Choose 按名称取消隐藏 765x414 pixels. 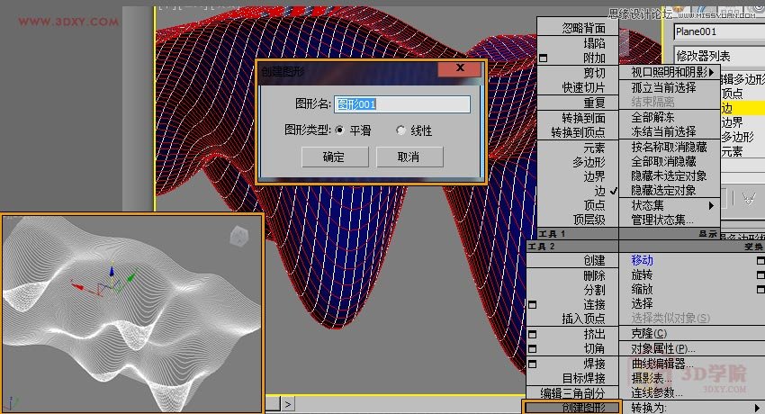click(670, 147)
